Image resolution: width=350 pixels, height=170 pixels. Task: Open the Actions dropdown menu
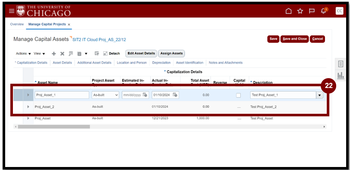(23, 54)
